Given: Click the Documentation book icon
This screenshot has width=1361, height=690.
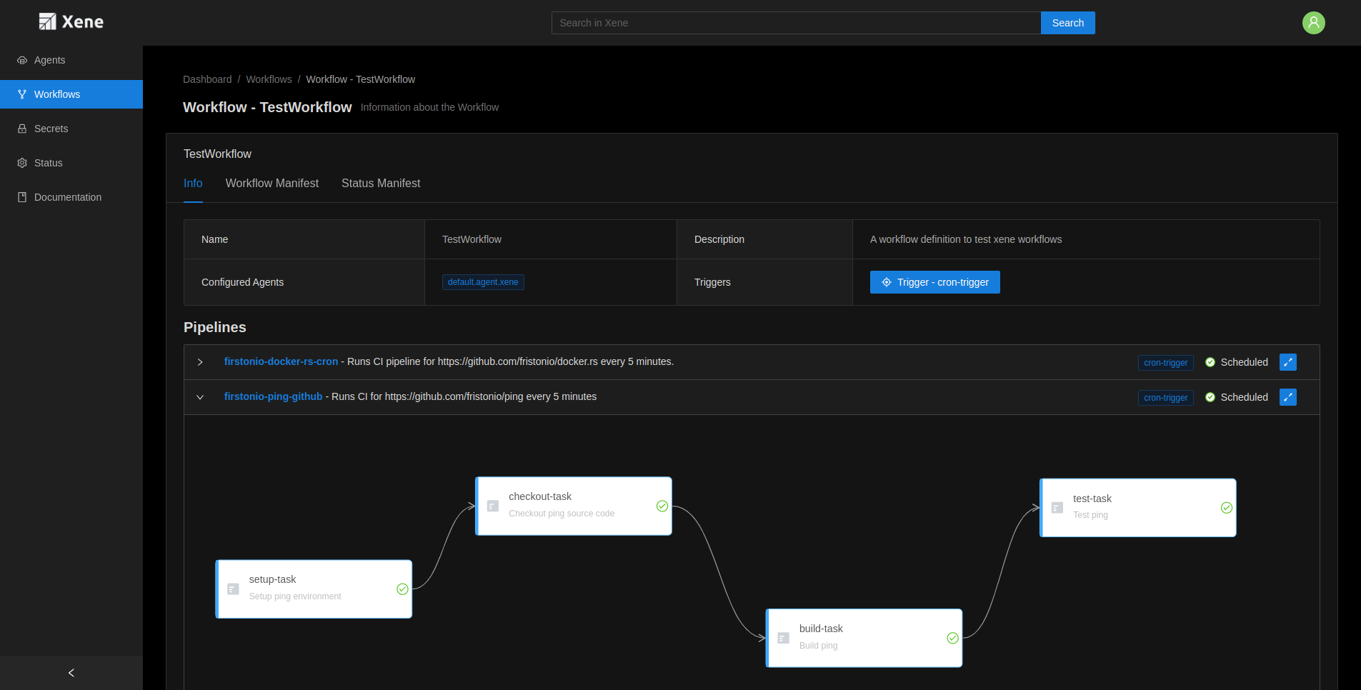Looking at the screenshot, I should (x=22, y=197).
